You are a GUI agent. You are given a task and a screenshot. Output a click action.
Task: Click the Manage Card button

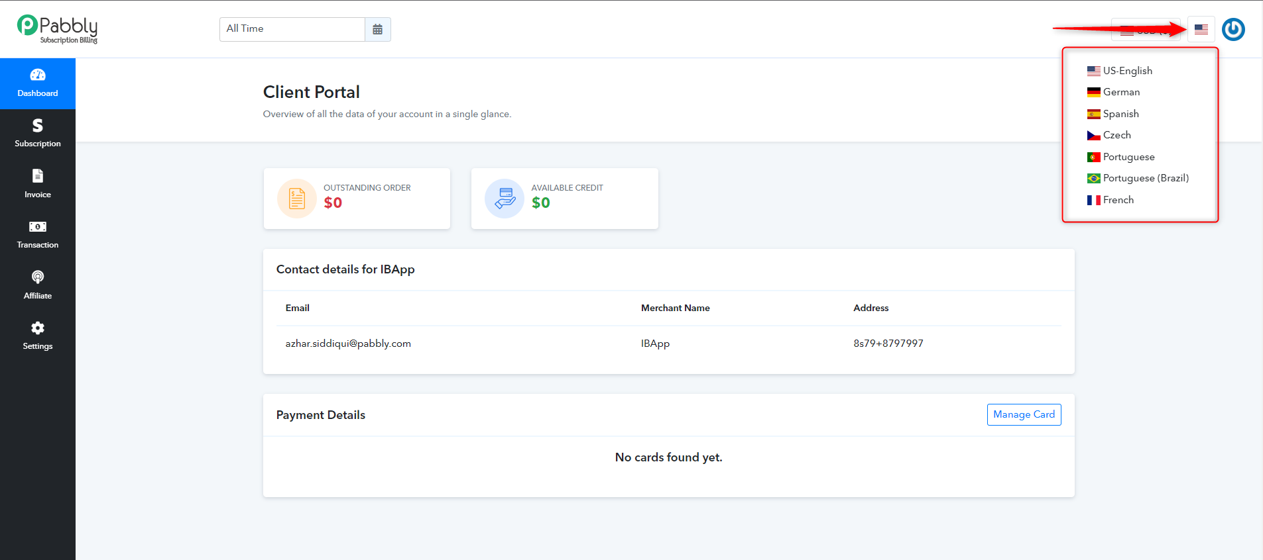pyautogui.click(x=1024, y=414)
